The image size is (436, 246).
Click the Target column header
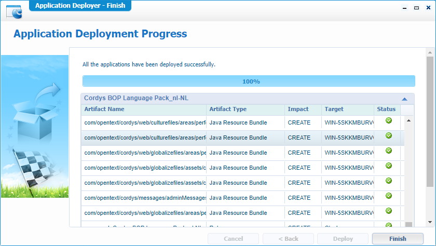point(348,109)
